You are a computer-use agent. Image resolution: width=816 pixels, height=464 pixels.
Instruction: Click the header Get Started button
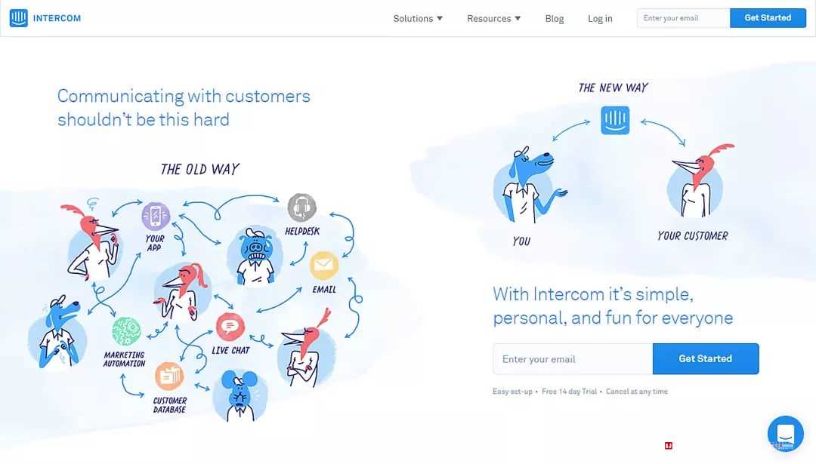click(x=768, y=17)
